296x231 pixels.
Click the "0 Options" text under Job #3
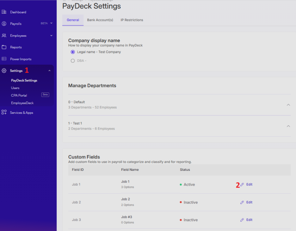click(x=128, y=222)
